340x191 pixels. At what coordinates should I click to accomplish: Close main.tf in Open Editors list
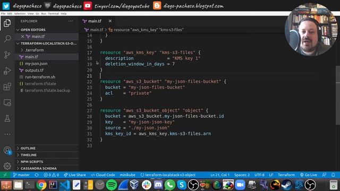[x=22, y=37]
